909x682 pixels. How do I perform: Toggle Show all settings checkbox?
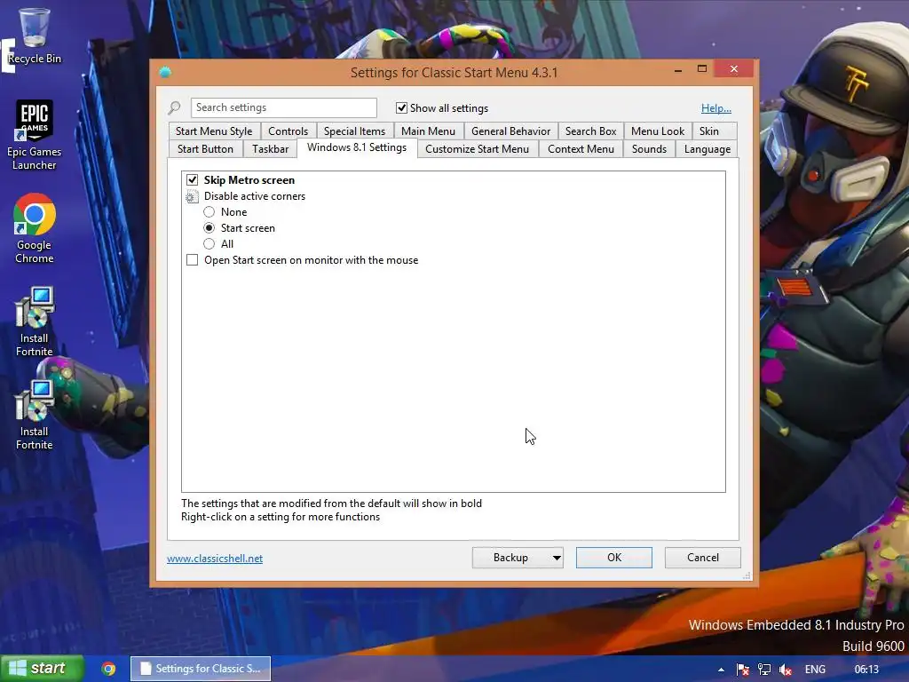click(401, 107)
